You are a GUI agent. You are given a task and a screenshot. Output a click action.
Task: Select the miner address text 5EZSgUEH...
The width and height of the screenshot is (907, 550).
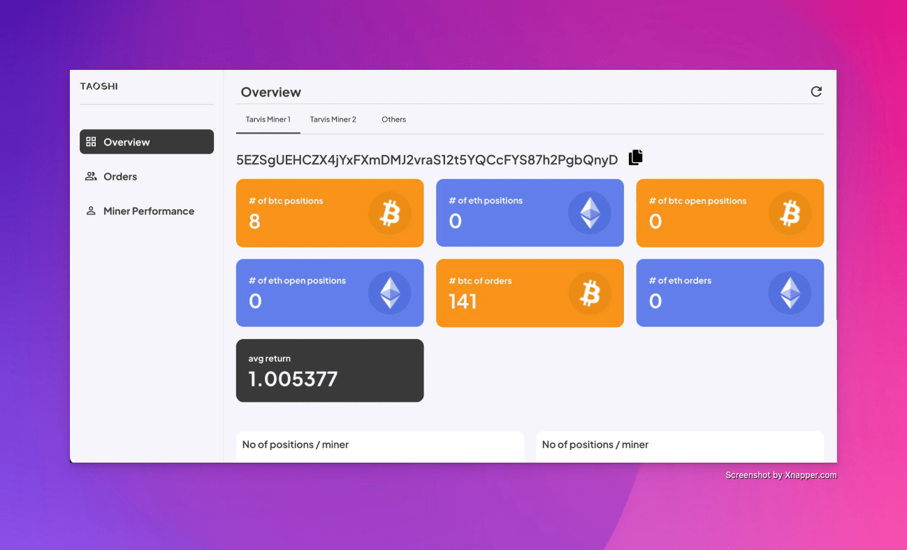tap(427, 160)
